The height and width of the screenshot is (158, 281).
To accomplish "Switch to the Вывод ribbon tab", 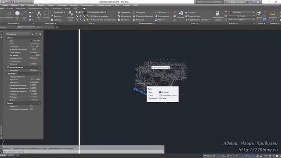I will pyautogui.click(x=67, y=9).
